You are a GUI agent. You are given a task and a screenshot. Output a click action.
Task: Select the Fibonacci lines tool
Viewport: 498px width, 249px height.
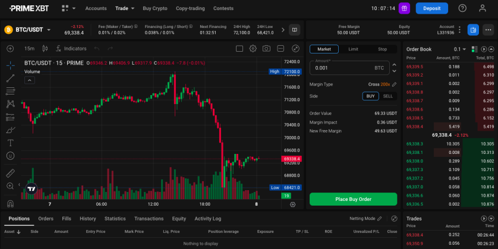tap(11, 91)
